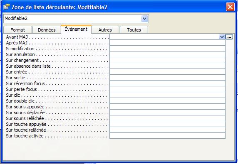Image resolution: width=238 pixels, height=164 pixels.
Task: Click the Après MAJ value field
Action: pos(167,43)
